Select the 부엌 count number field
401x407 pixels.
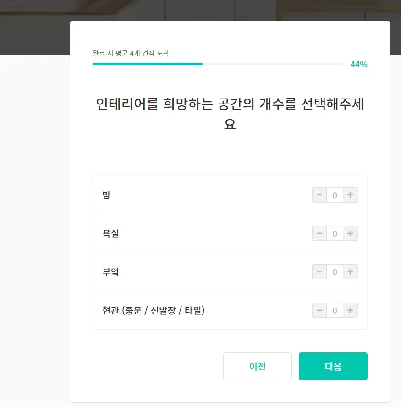(335, 272)
